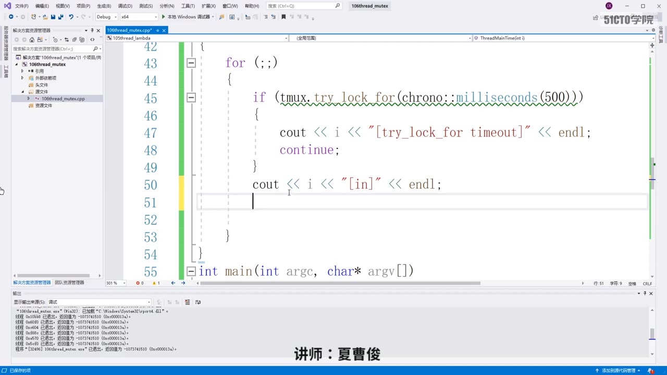Click 添加到源代码管理 in status bar

(x=619, y=370)
